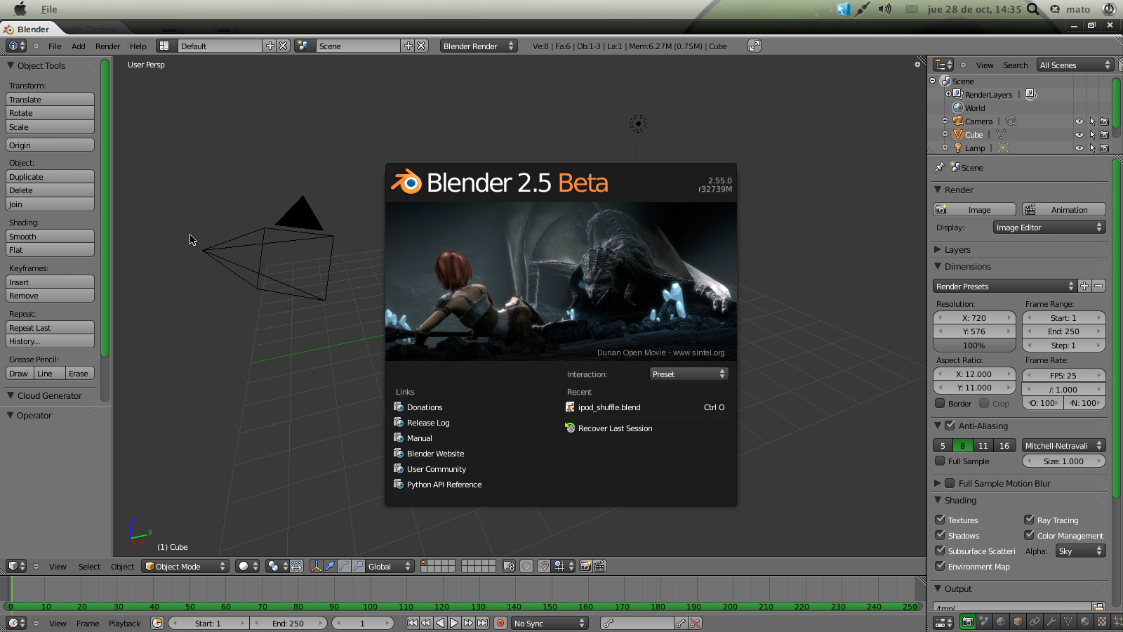Open the World properties globe tab
The image size is (1123, 632).
pyautogui.click(x=1001, y=622)
